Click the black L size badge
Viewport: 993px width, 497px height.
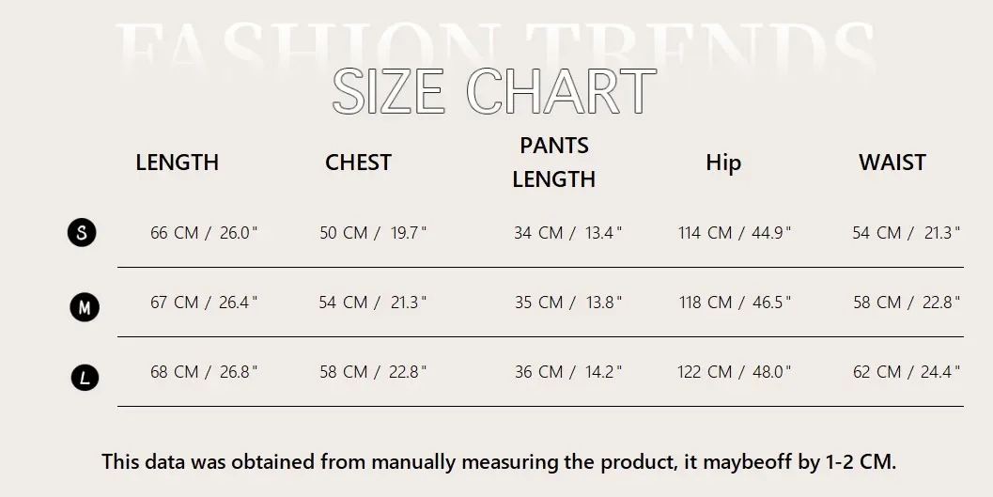tap(85, 378)
